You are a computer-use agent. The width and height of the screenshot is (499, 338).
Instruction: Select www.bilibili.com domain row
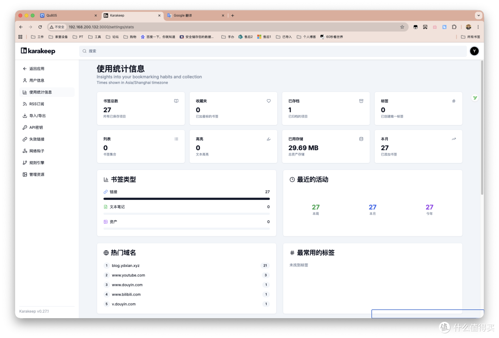point(187,295)
